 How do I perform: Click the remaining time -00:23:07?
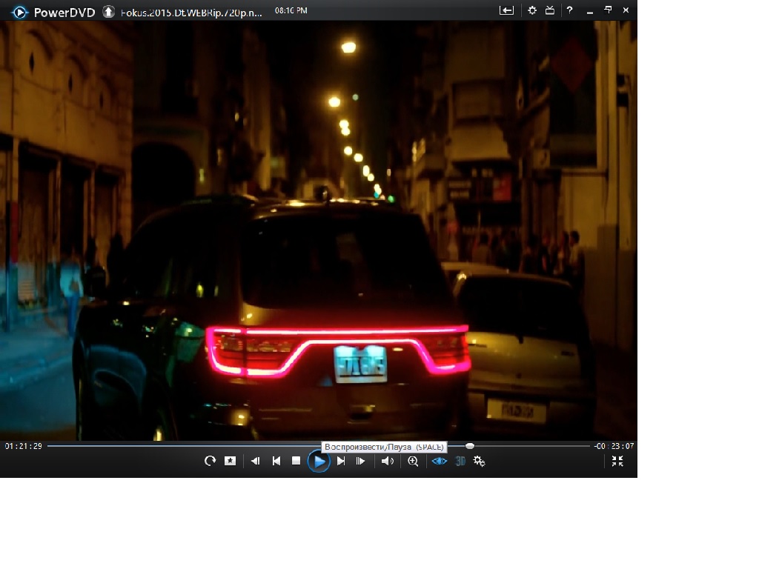(x=614, y=446)
